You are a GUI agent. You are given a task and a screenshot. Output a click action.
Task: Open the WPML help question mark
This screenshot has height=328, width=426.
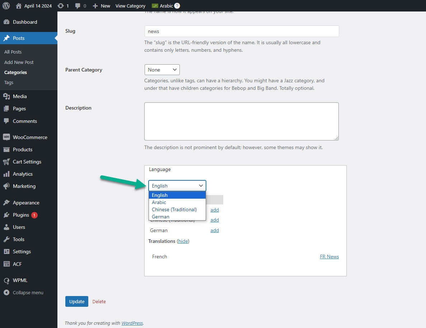(x=177, y=6)
